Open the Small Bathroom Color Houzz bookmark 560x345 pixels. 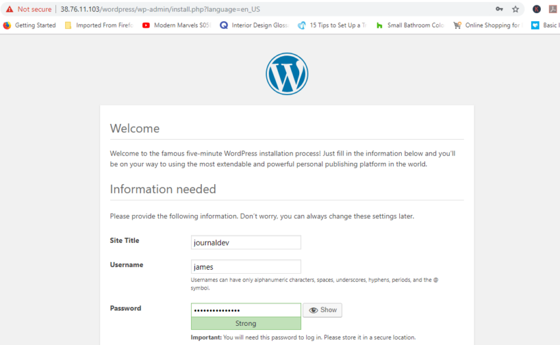410,25
